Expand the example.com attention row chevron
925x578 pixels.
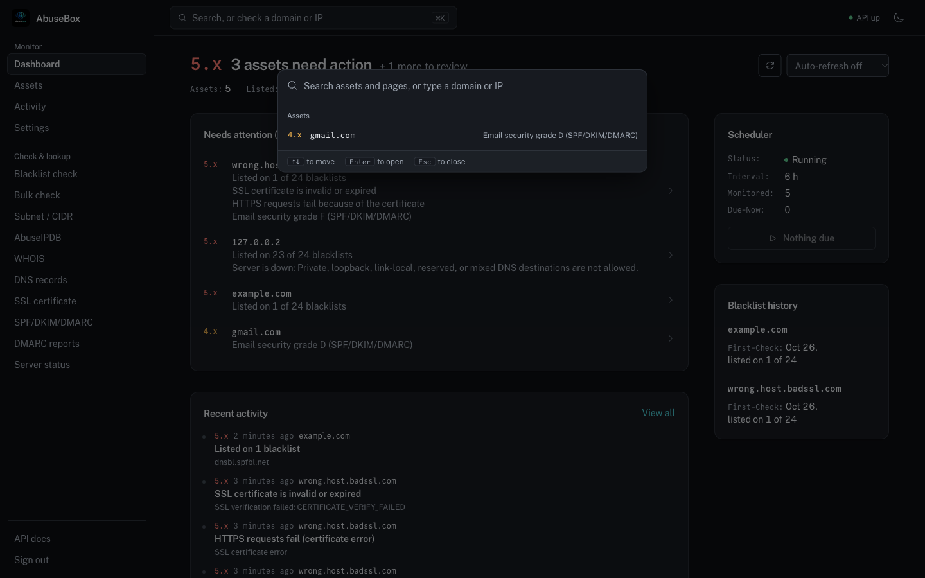[670, 300]
